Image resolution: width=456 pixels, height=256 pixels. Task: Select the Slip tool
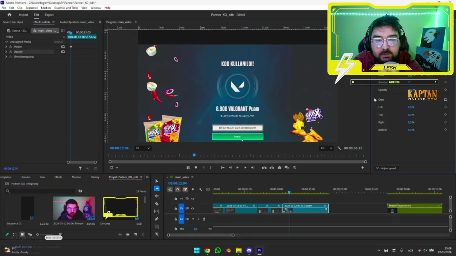157,211
